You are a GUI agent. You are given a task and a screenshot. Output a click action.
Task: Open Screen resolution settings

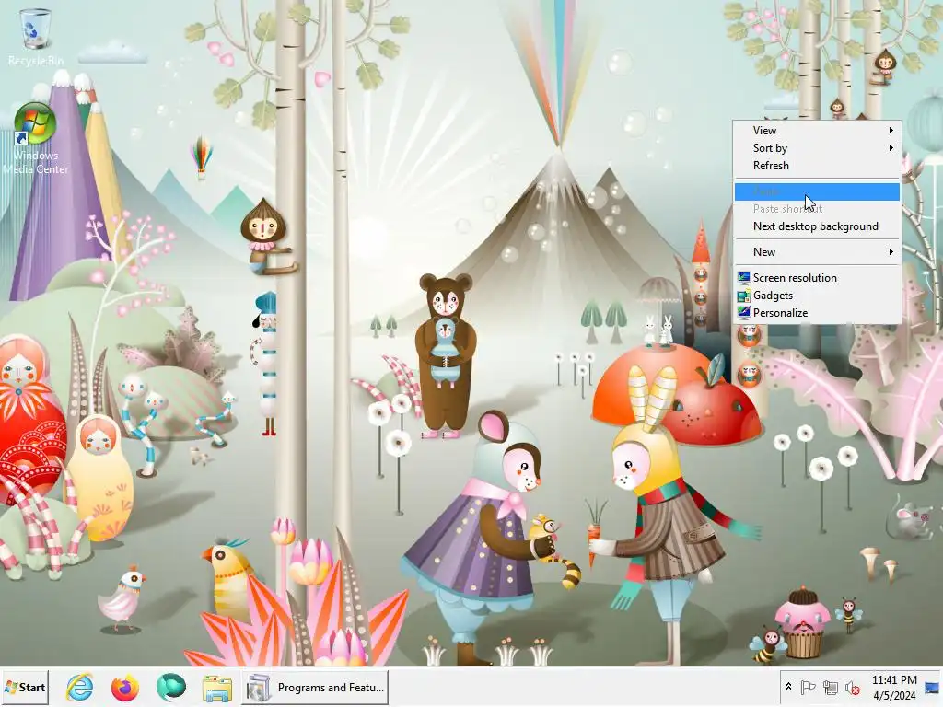point(817,278)
